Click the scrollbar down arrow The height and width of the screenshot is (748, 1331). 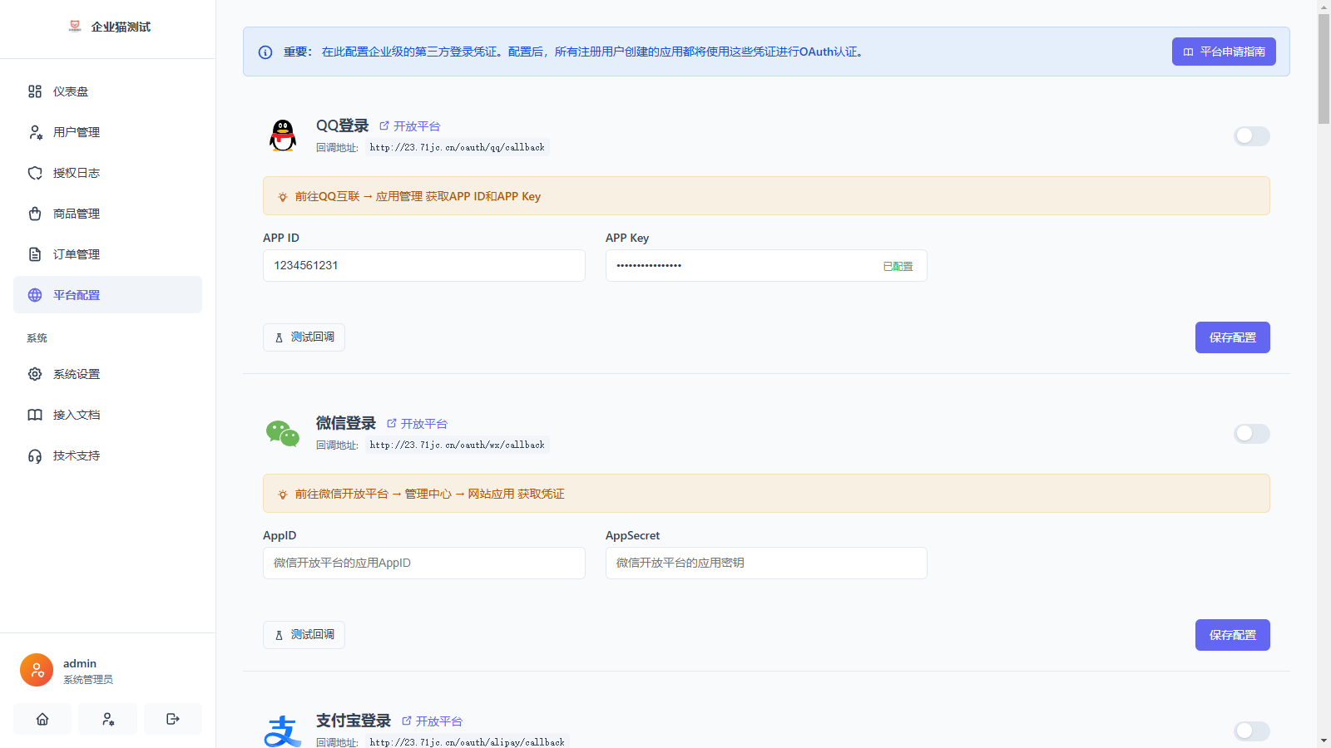point(1324,741)
